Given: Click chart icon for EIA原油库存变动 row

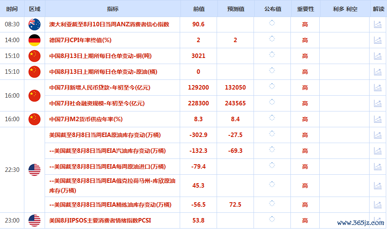Looking at the screenshot, I should pos(378,135).
